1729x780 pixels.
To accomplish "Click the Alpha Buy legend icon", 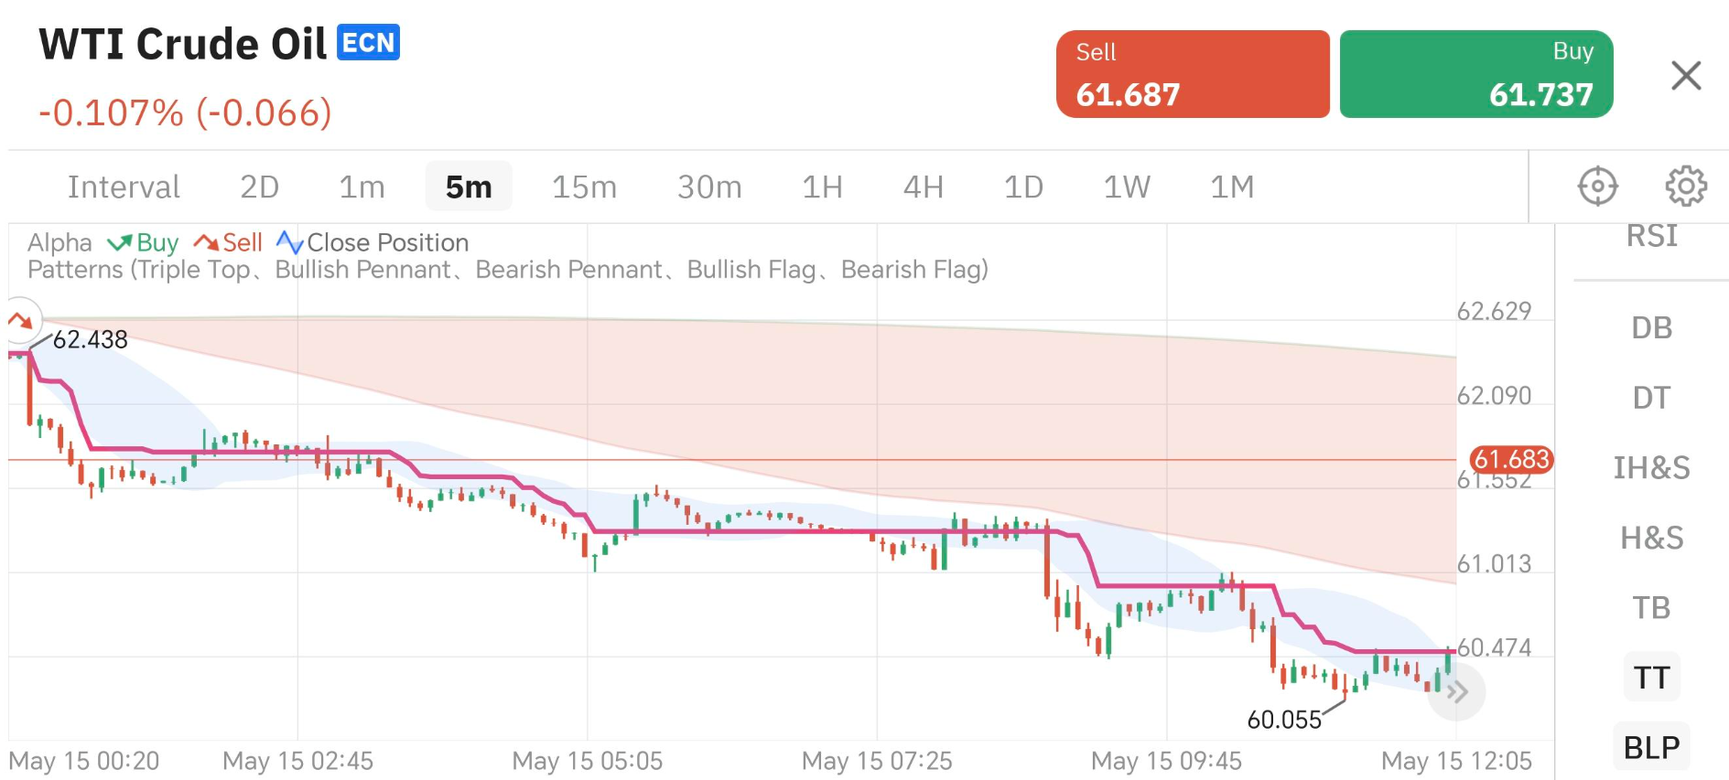I will tap(120, 242).
